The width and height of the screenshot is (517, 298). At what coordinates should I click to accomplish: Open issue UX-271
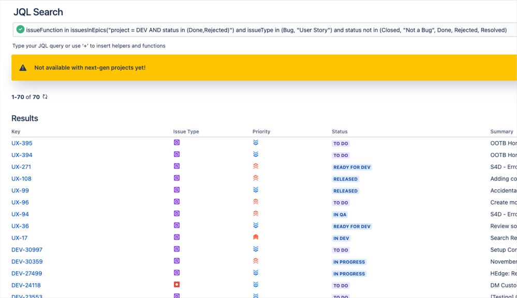coord(21,167)
